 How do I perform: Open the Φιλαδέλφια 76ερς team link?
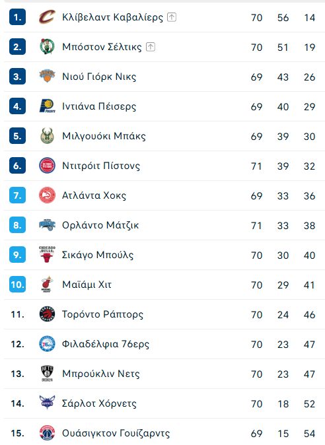106,344
